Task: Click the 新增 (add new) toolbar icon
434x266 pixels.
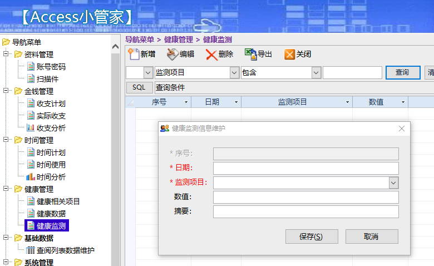Action: pos(134,54)
